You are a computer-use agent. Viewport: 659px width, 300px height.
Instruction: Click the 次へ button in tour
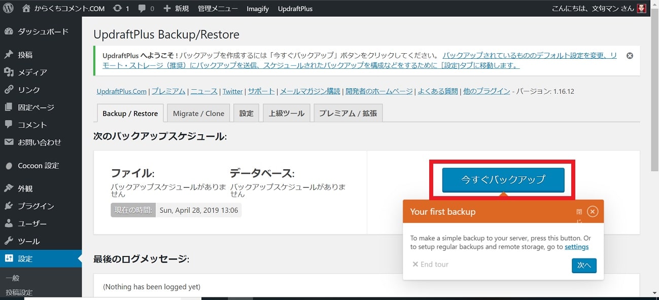[x=583, y=266]
